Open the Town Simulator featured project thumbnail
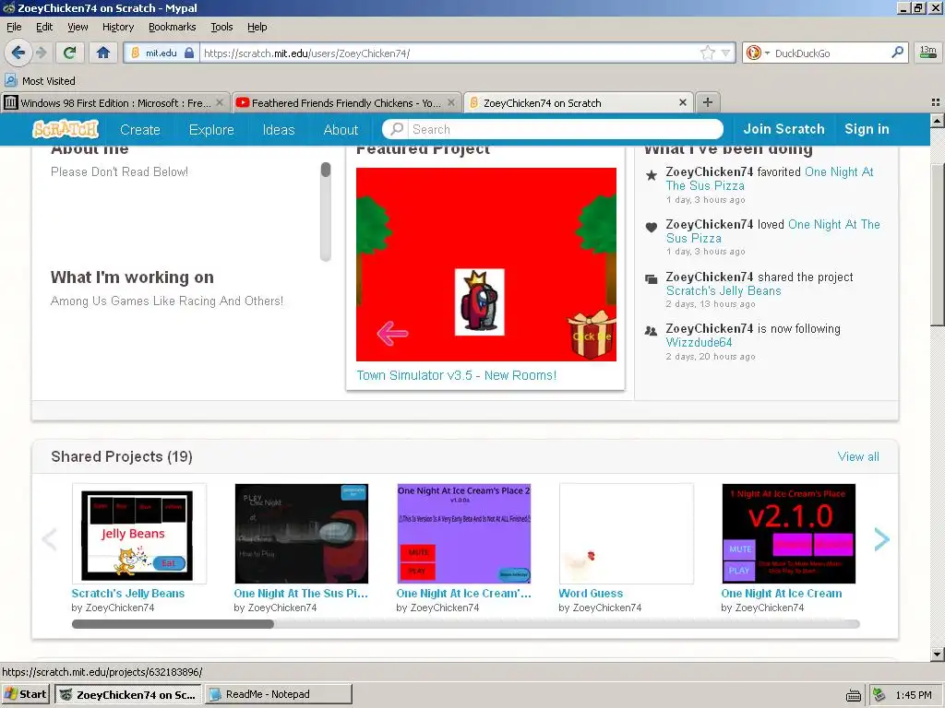The image size is (945, 708). 485,265
